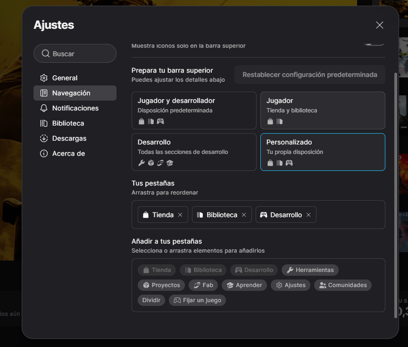
Task: Add Fijar un juego to tabs
Action: click(x=197, y=300)
